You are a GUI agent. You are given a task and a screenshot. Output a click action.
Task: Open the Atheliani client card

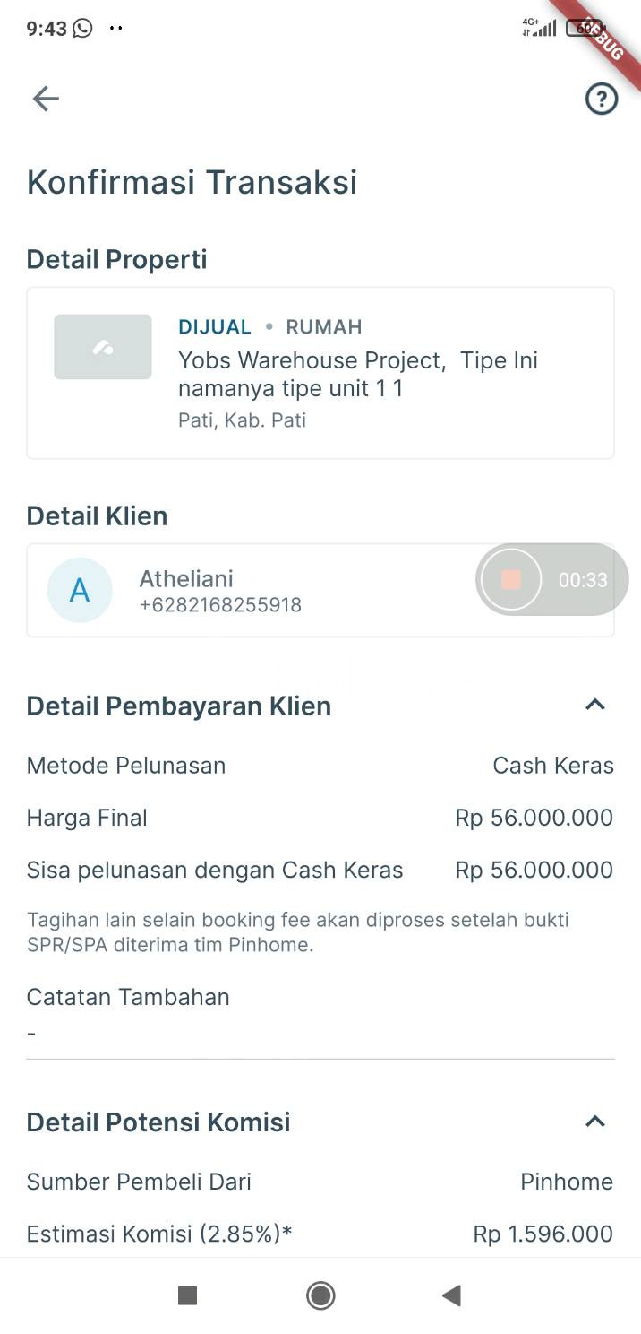(269, 591)
